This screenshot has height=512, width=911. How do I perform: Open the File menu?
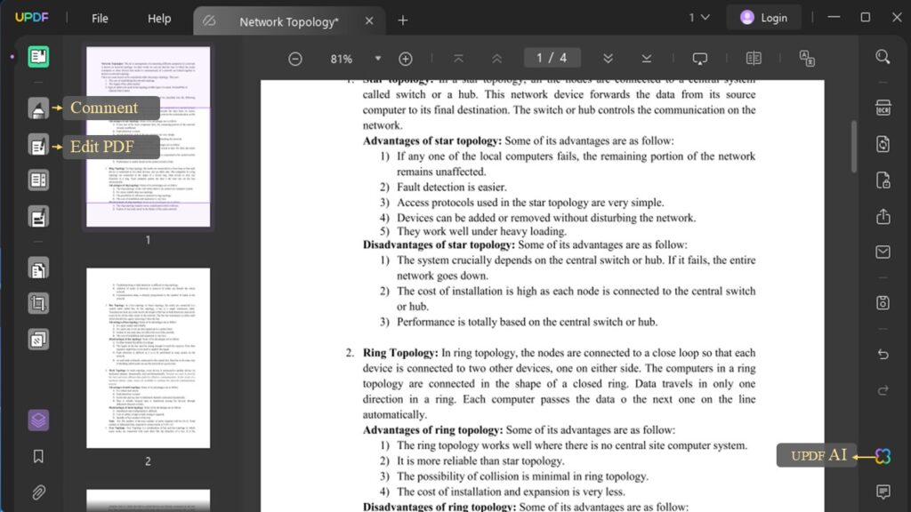pos(100,19)
